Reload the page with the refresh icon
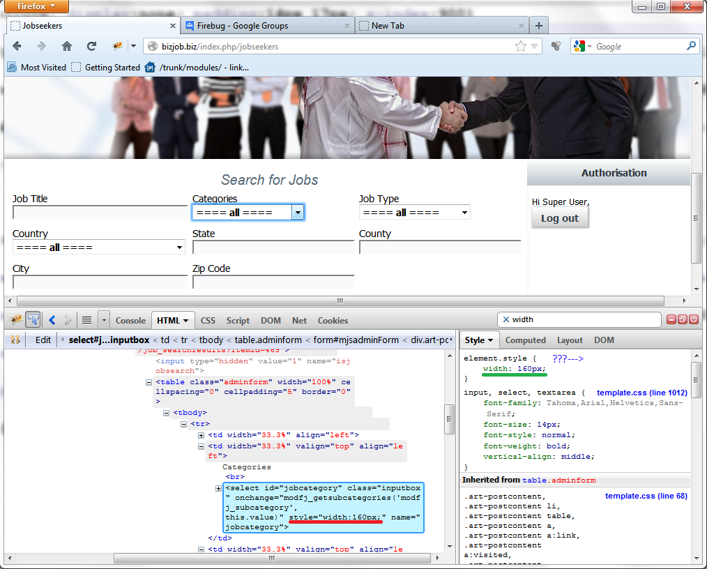707x569 pixels. (91, 47)
